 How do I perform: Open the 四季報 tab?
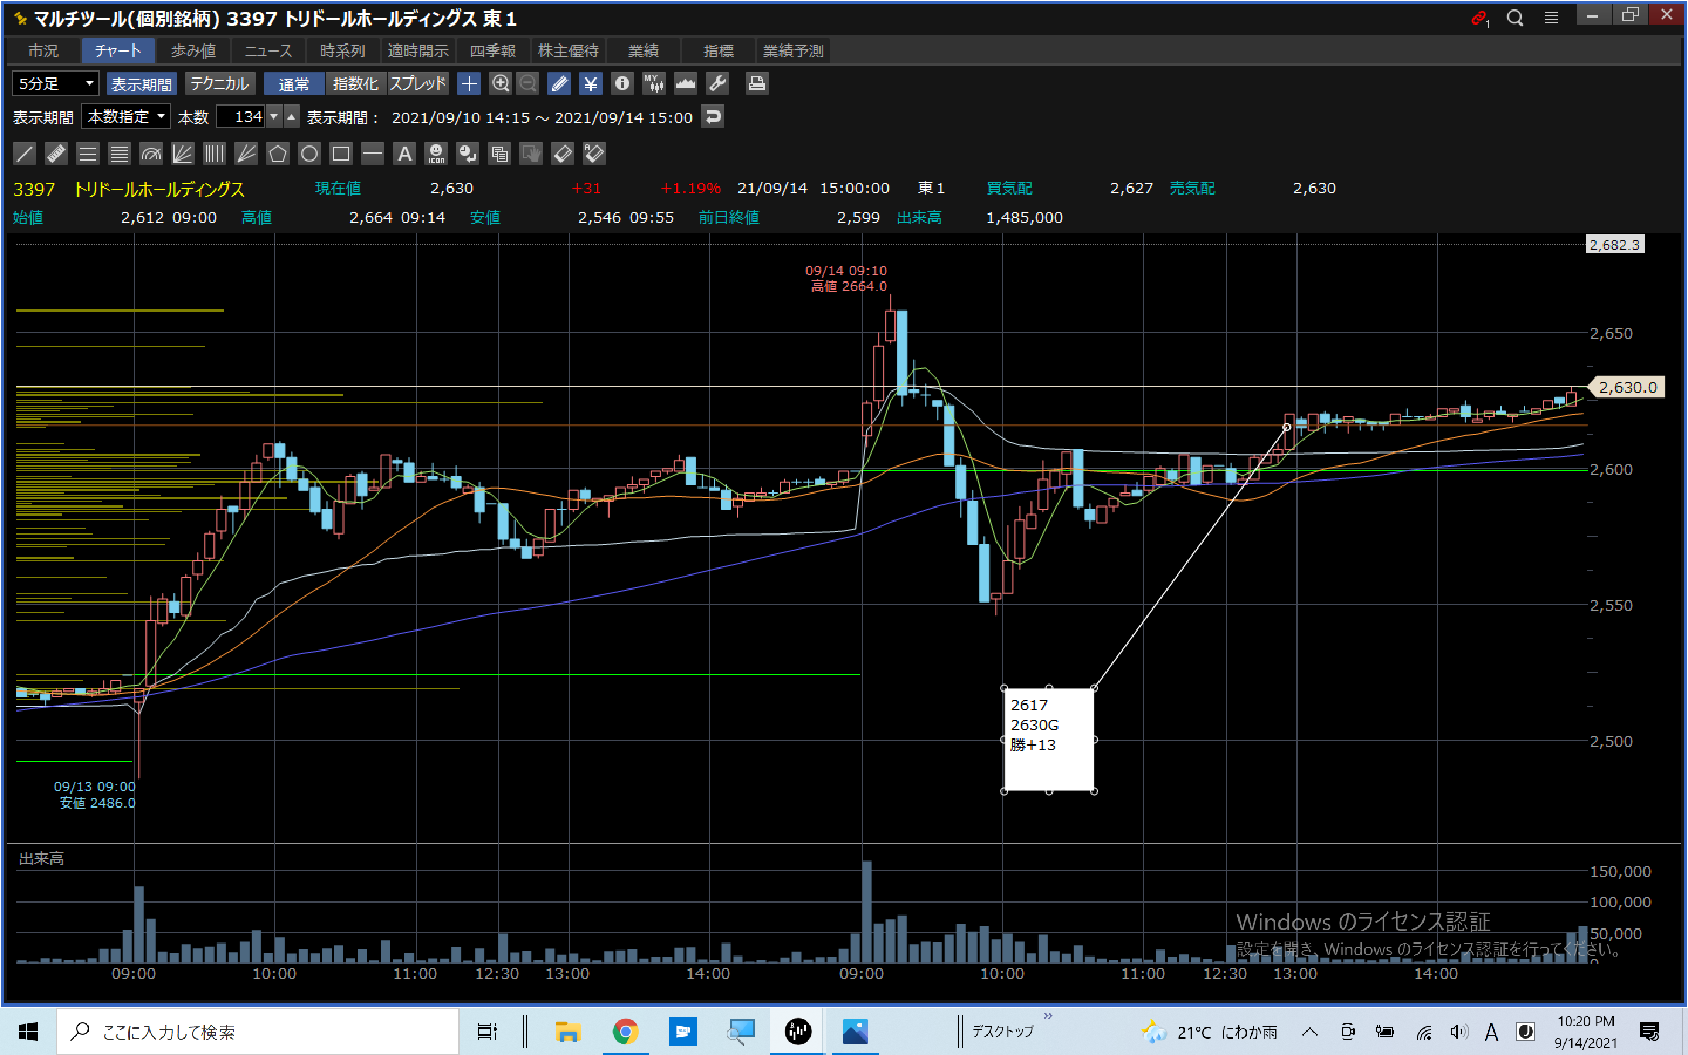coord(492,51)
